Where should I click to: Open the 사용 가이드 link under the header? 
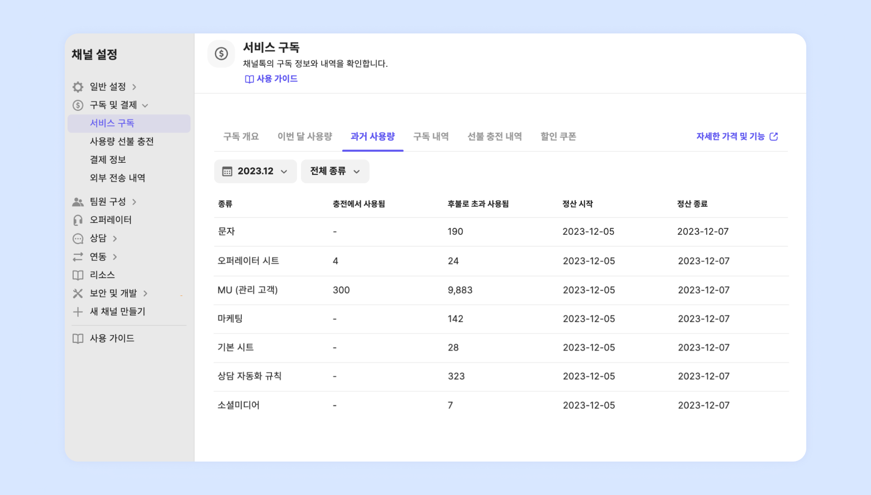271,79
